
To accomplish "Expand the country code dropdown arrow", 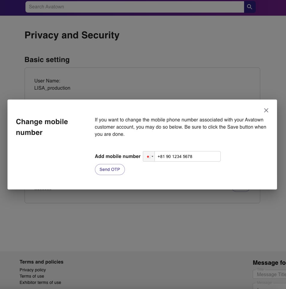I will (152, 156).
